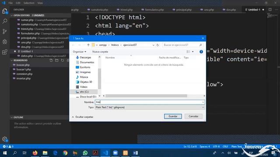Open the Explorer view in activity bar
This screenshot has width=280, height=157.
[5, 11]
